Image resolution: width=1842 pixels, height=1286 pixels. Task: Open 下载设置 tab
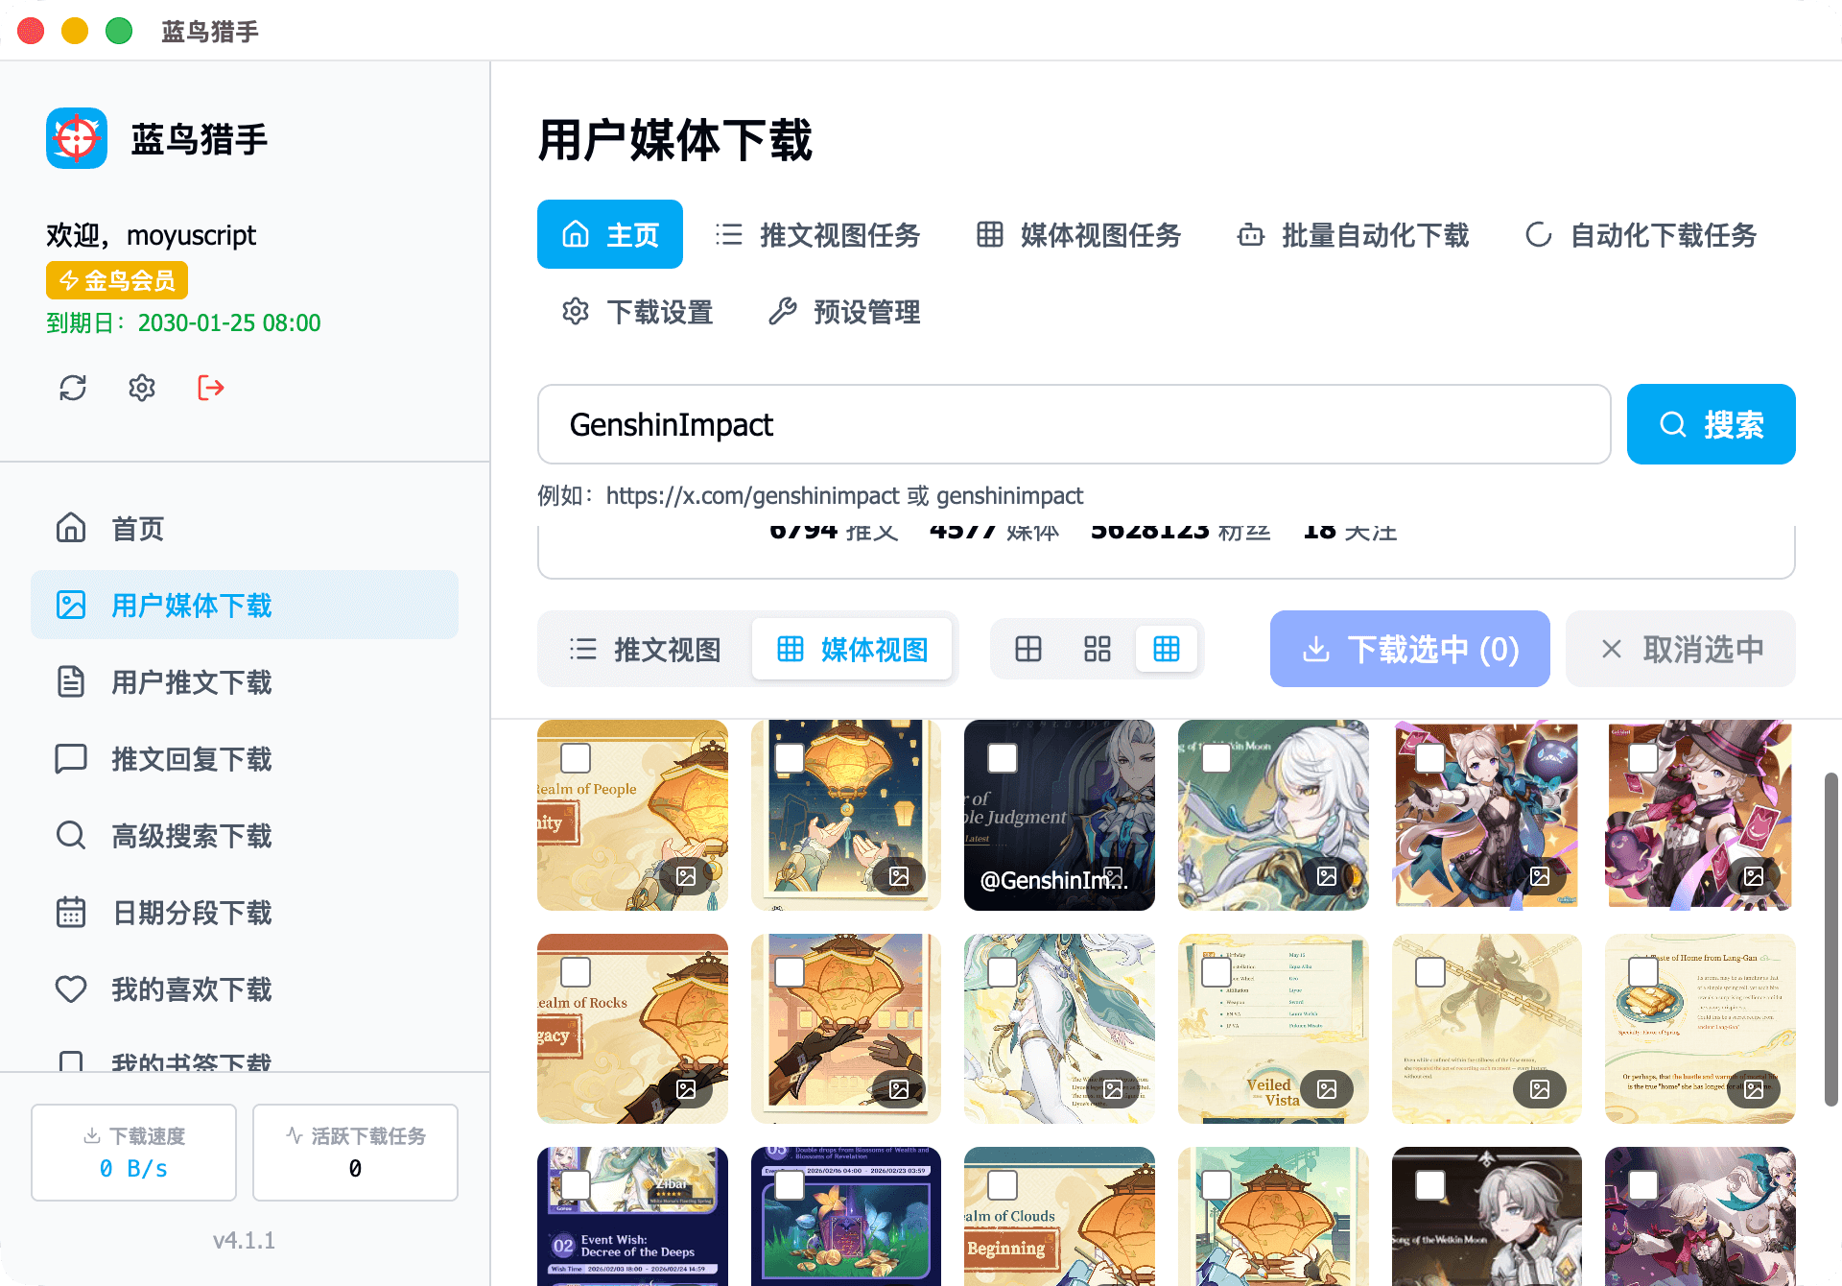tap(638, 312)
